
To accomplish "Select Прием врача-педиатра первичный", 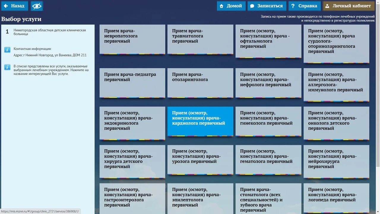I will click(132, 83).
